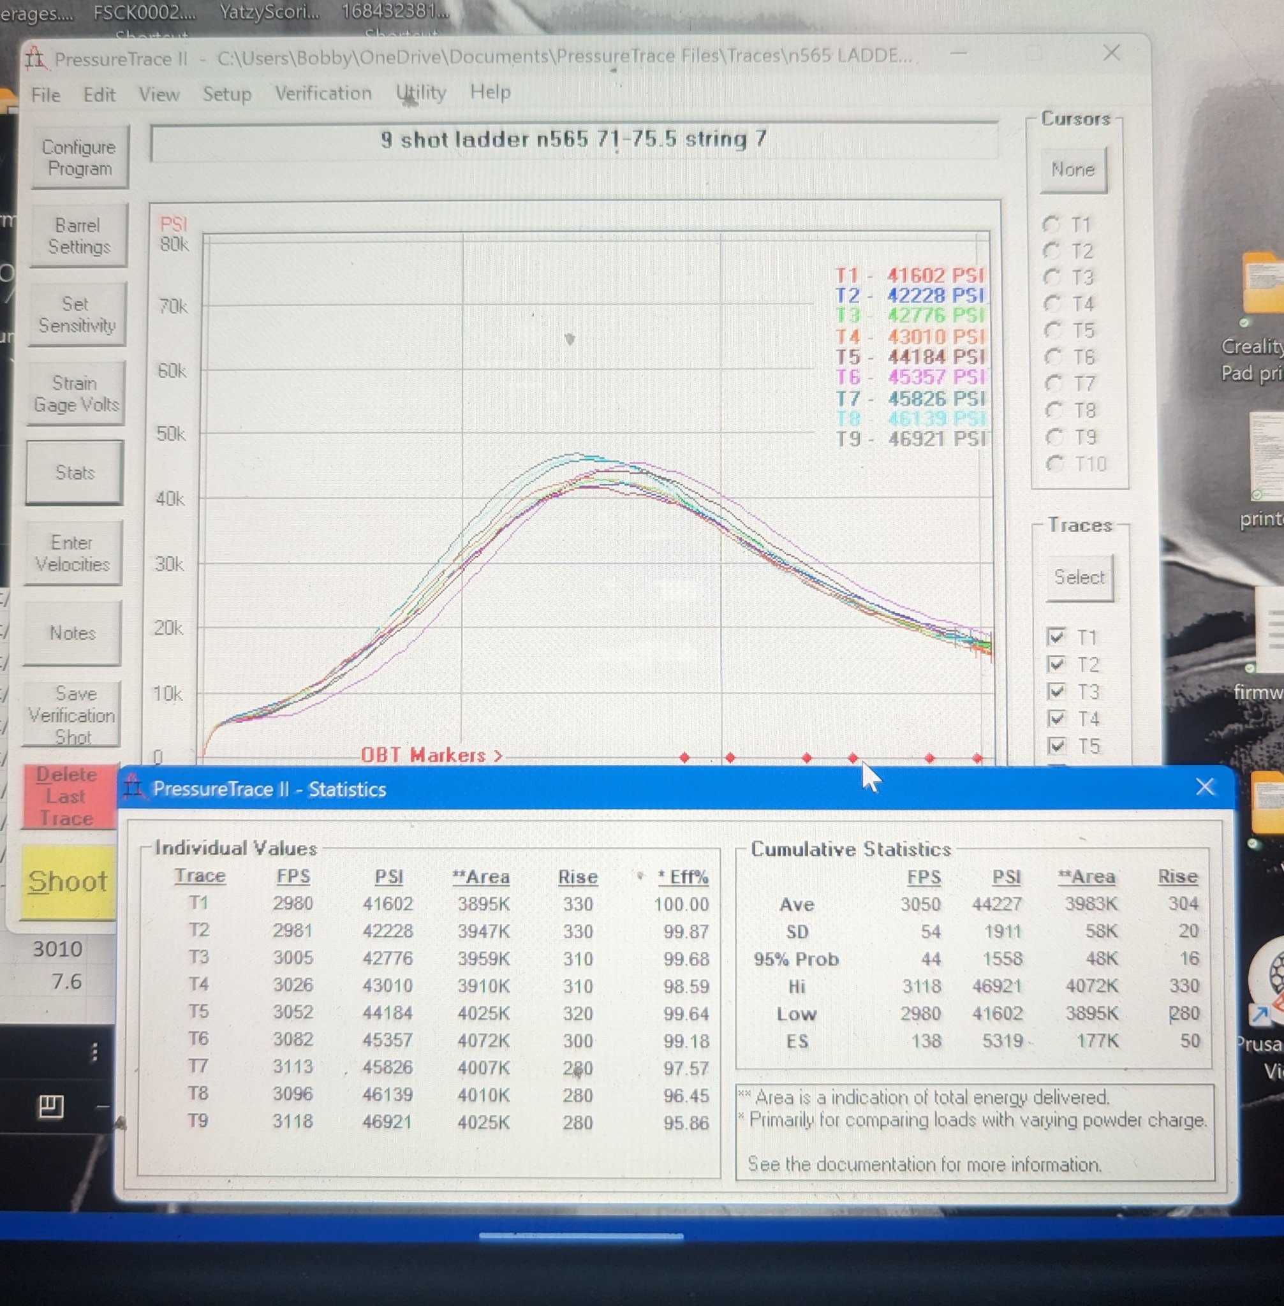This screenshot has height=1306, width=1284.
Task: Select the T4 cursor radio button
Action: (1052, 304)
